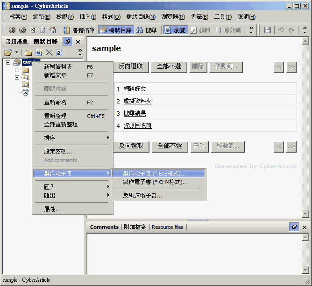Choose 屬性... in the context menu
Image resolution: width=312 pixels, height=286 pixels.
coord(52,209)
